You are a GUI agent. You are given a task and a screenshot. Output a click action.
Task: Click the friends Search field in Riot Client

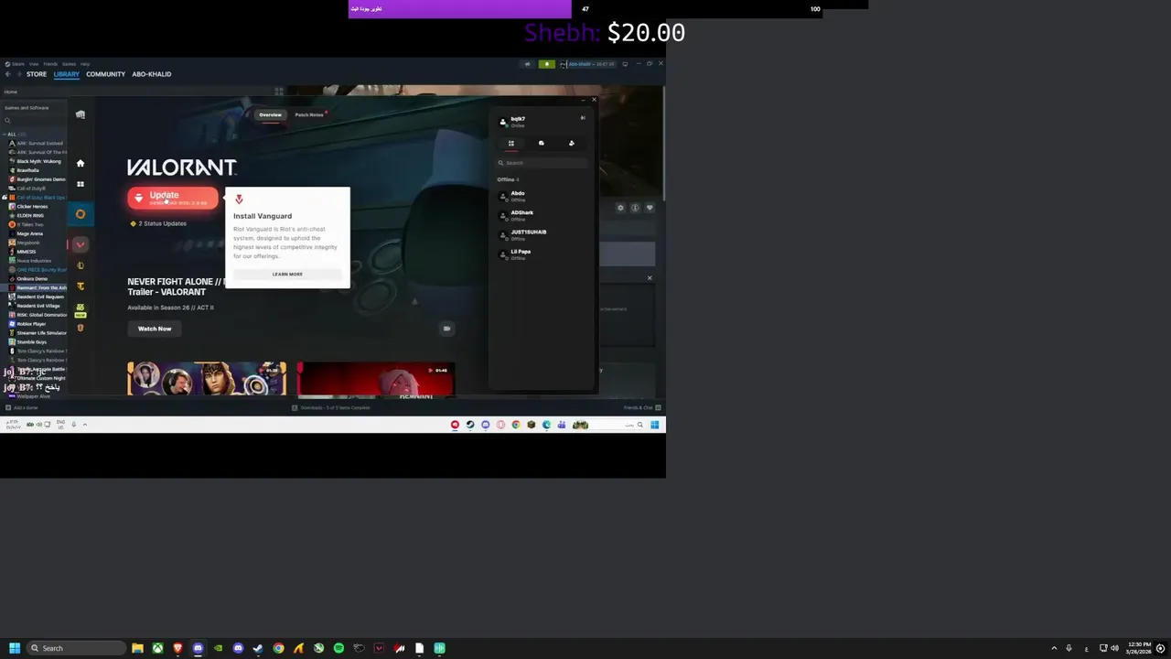[x=543, y=163]
